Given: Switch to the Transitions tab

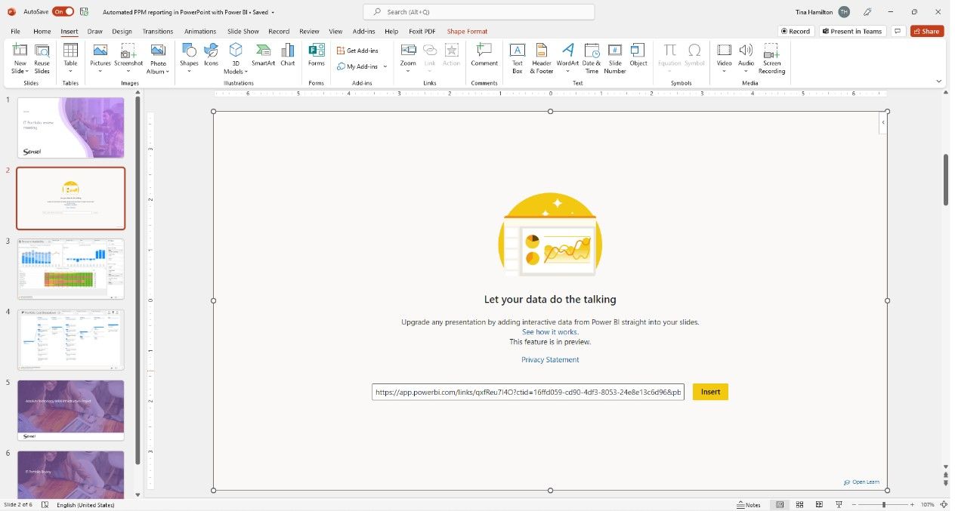Looking at the screenshot, I should (158, 32).
